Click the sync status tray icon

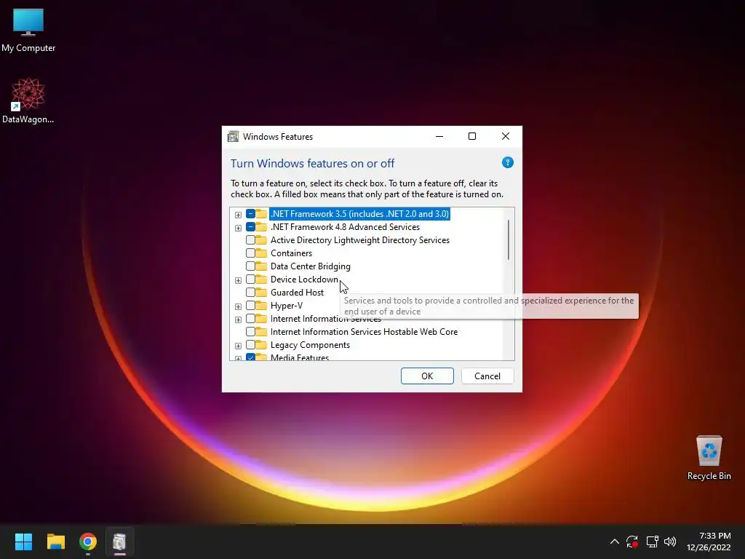(x=632, y=542)
